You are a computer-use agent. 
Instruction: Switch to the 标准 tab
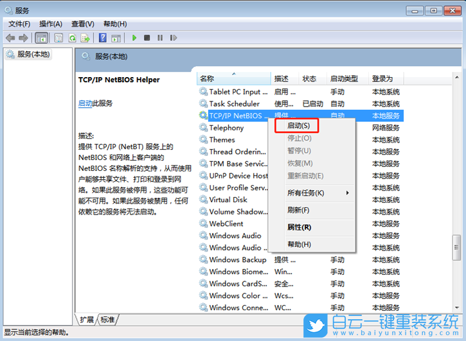click(107, 320)
